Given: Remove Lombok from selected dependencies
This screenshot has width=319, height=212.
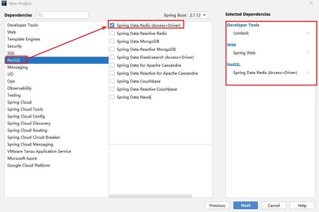Looking at the screenshot, I should click(308, 33).
